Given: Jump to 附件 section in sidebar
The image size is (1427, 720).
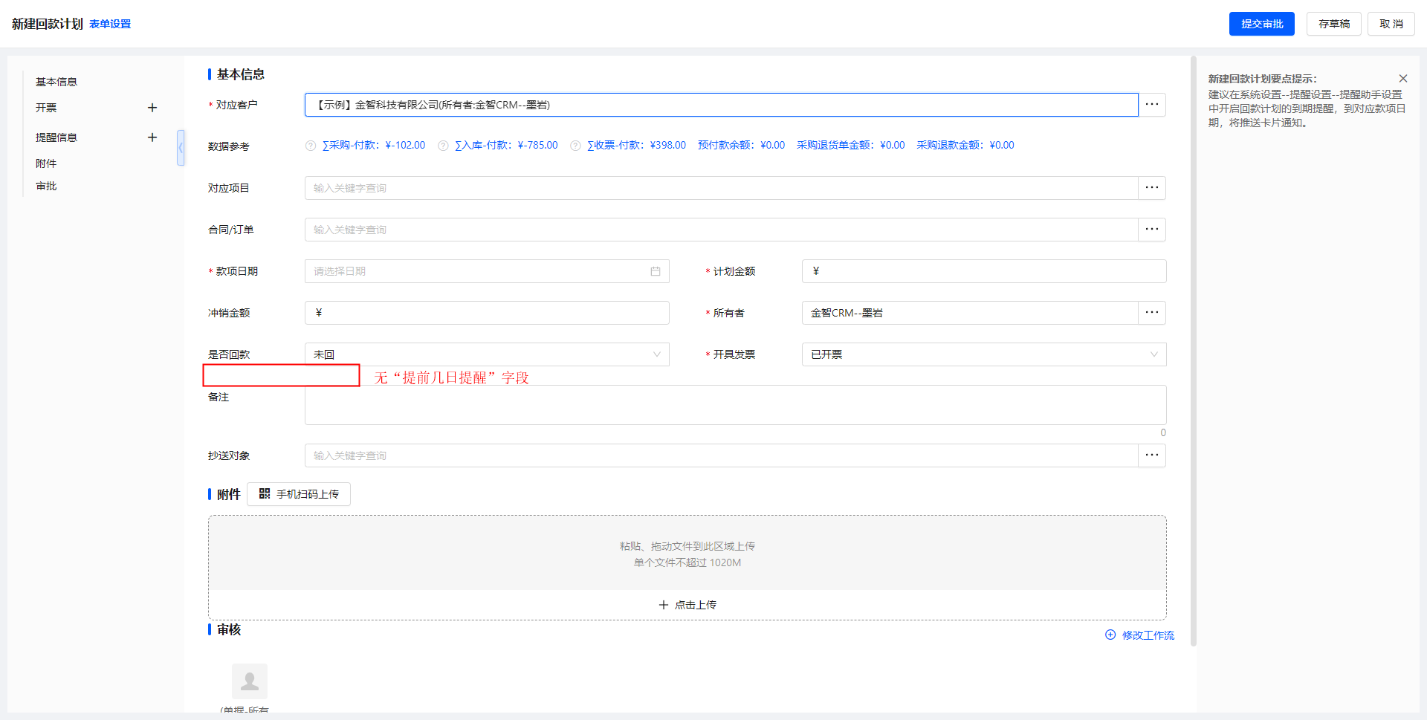Looking at the screenshot, I should point(46,163).
